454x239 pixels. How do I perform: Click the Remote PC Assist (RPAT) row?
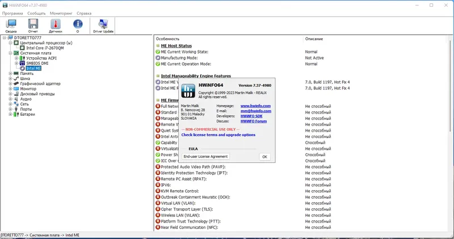(x=301, y=179)
